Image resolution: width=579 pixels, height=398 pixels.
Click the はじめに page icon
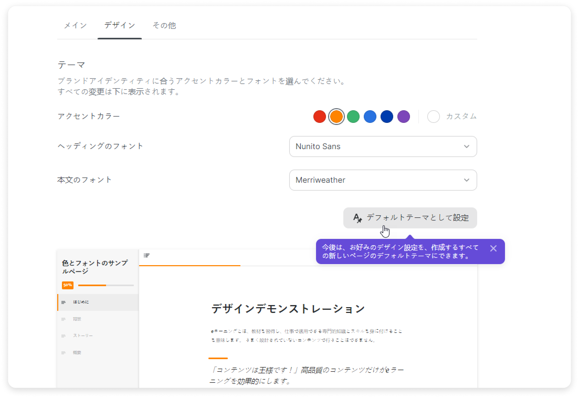pyautogui.click(x=64, y=302)
